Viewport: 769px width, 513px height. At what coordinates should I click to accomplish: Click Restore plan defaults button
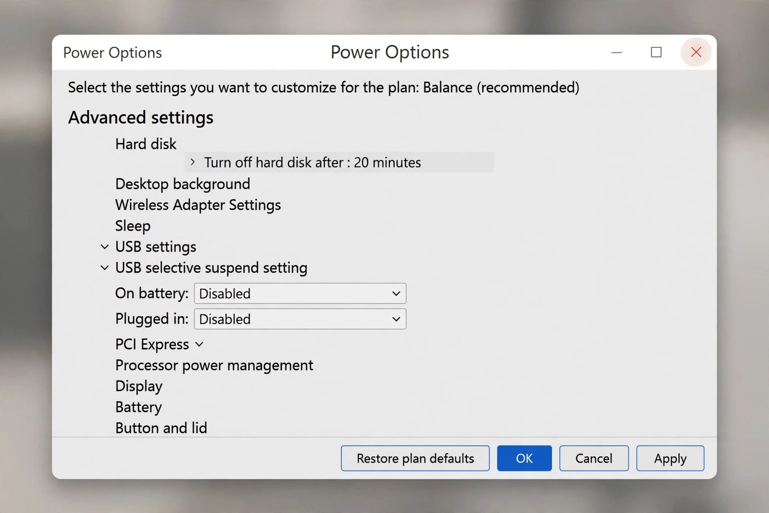coord(415,458)
